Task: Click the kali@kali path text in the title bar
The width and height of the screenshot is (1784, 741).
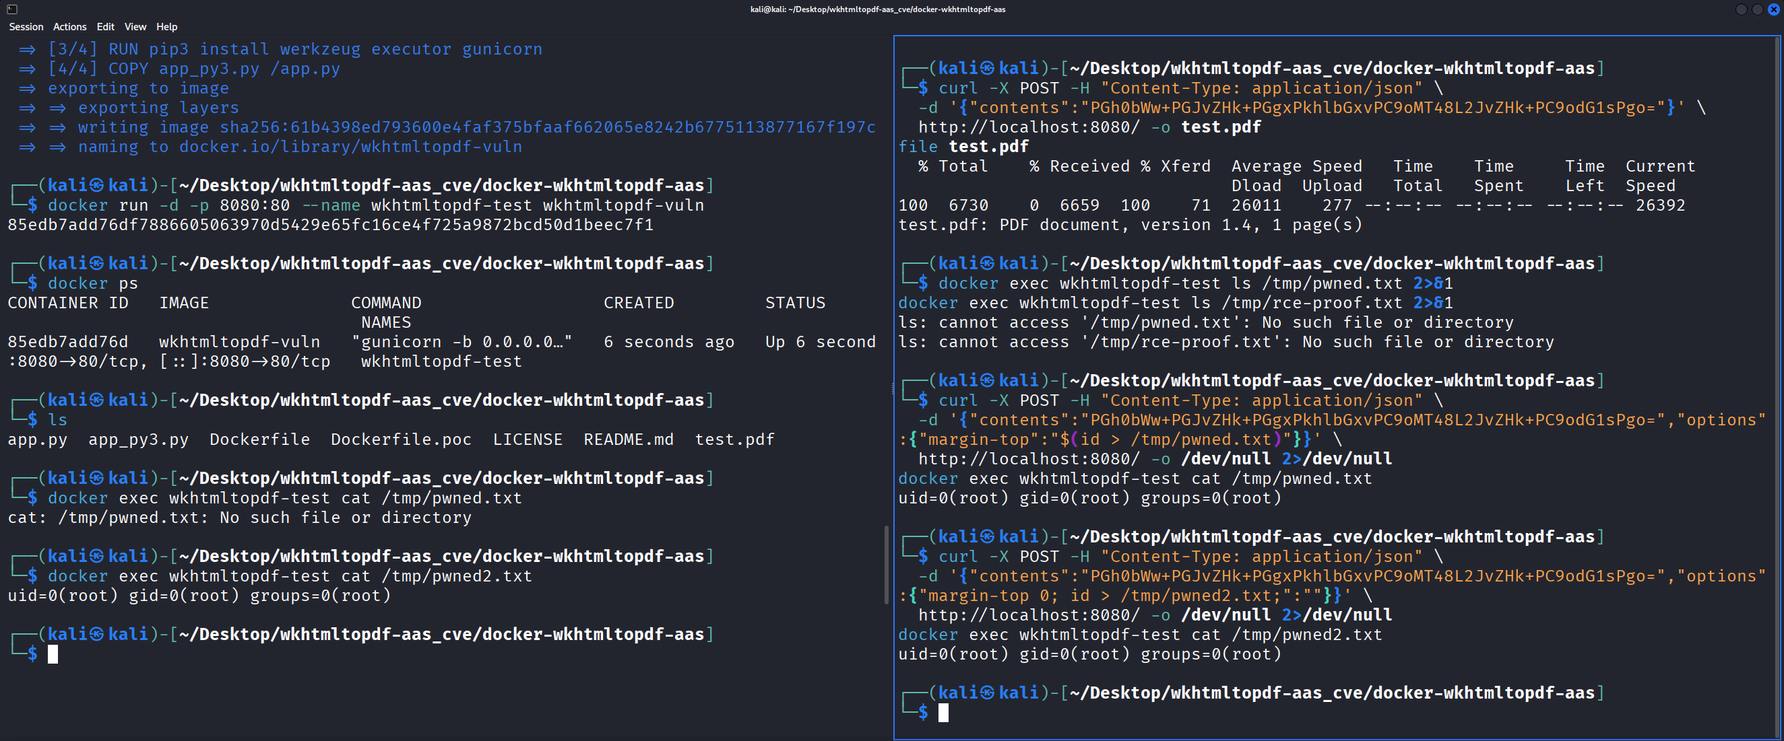Action: (877, 9)
